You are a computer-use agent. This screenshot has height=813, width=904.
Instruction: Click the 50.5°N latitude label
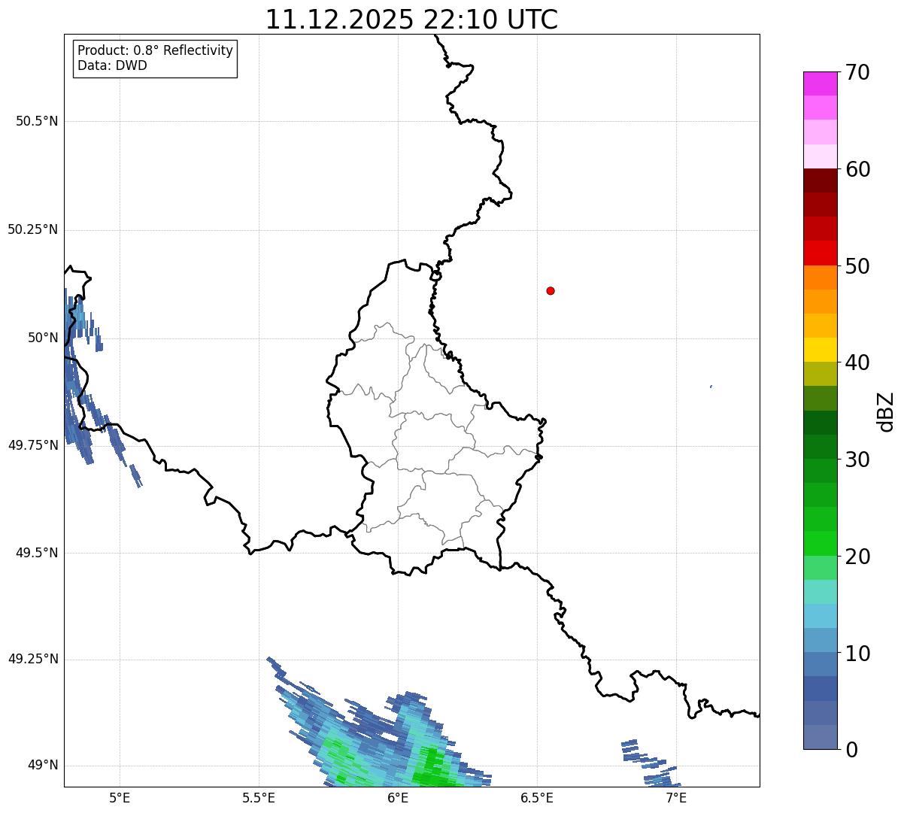37,121
